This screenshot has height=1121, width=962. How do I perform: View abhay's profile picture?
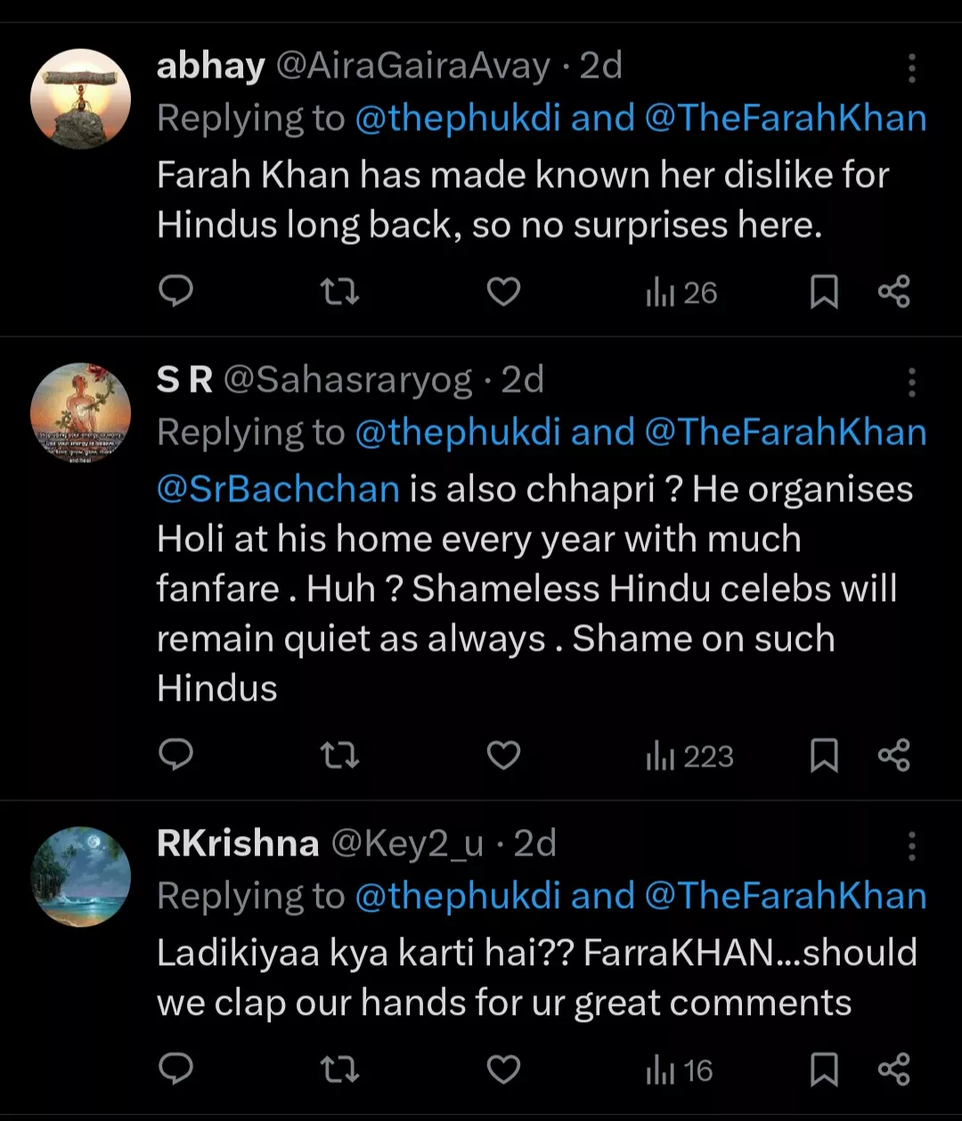[81, 99]
